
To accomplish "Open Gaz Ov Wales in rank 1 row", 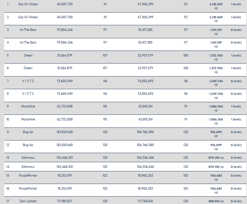I will [x=28, y=4].
